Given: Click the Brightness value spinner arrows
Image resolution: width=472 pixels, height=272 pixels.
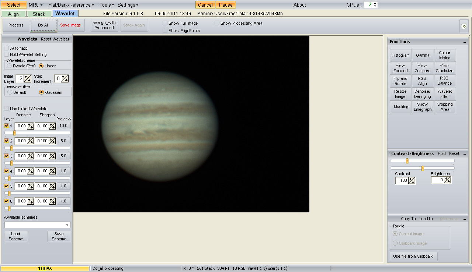Looking at the screenshot, I should tap(447, 180).
